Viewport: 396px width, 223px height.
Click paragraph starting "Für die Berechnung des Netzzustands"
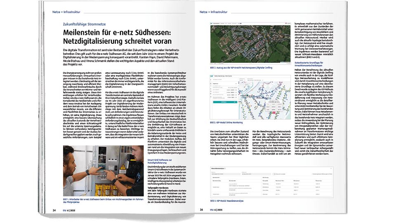(x=272, y=142)
